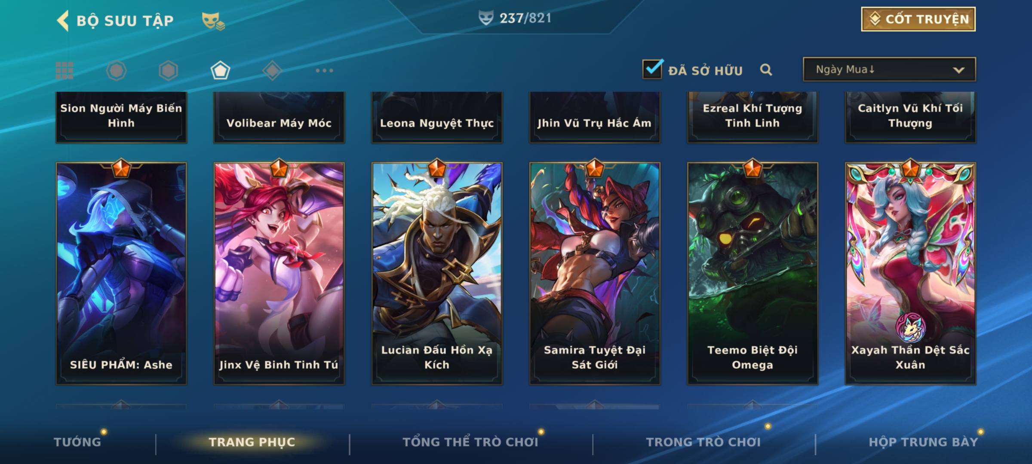
Task: Select the first hexagon rarity filter
Action: pyautogui.click(x=116, y=70)
